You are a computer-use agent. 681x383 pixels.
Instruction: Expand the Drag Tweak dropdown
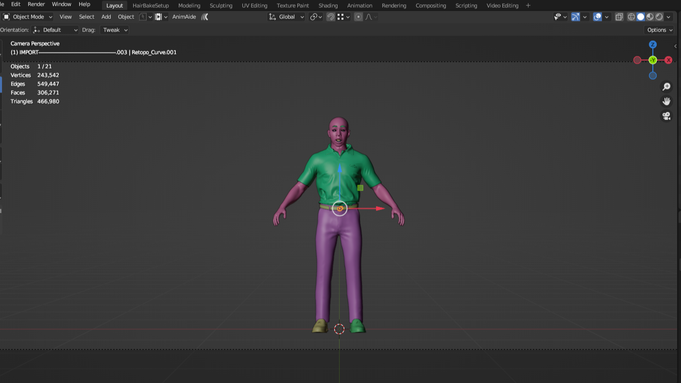115,30
